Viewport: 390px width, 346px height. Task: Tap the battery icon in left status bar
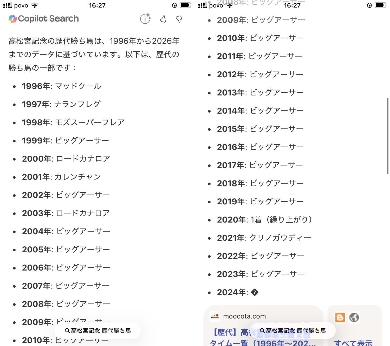(x=185, y=5)
